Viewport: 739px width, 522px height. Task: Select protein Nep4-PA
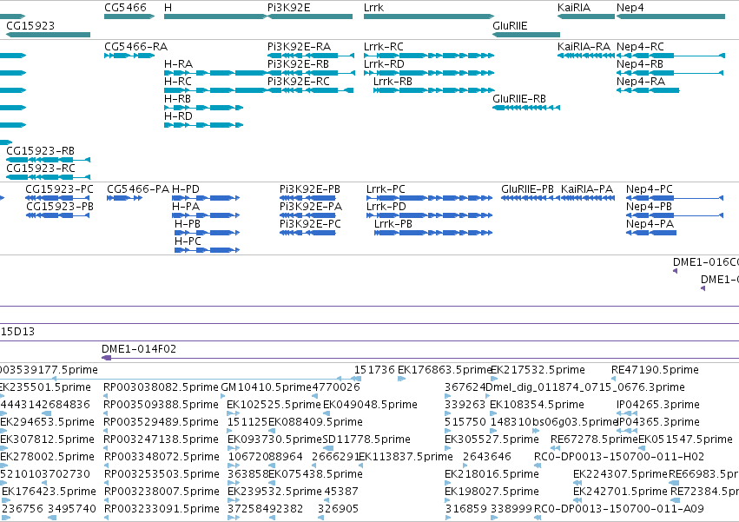pyautogui.click(x=651, y=233)
